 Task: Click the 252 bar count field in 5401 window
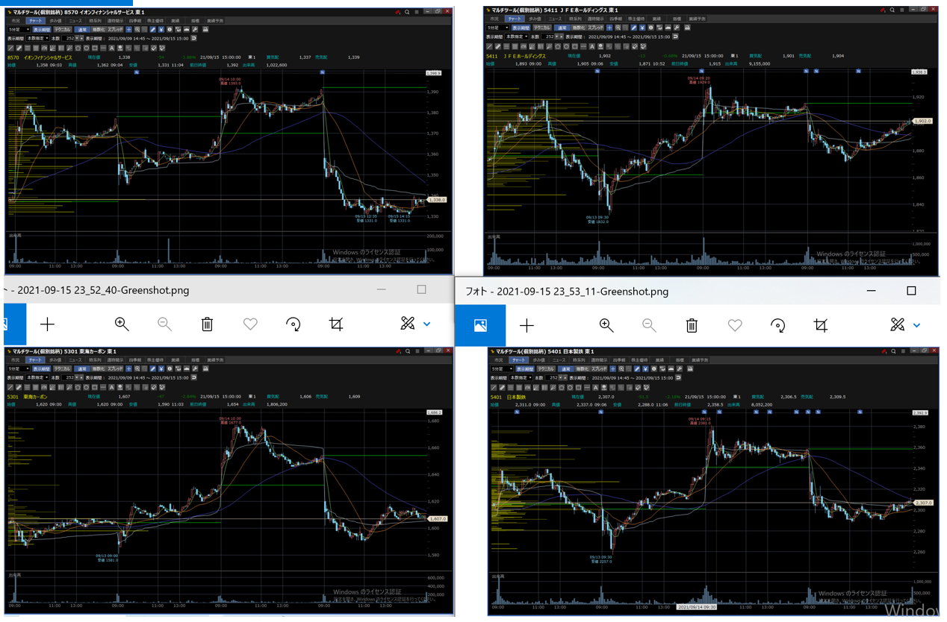click(x=553, y=378)
